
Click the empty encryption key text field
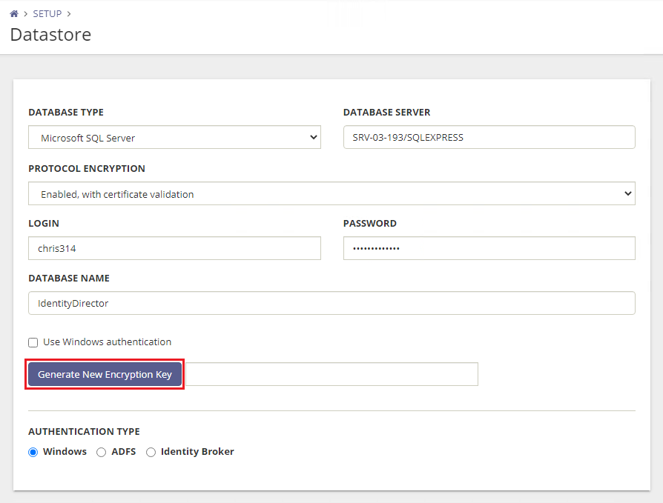click(331, 375)
